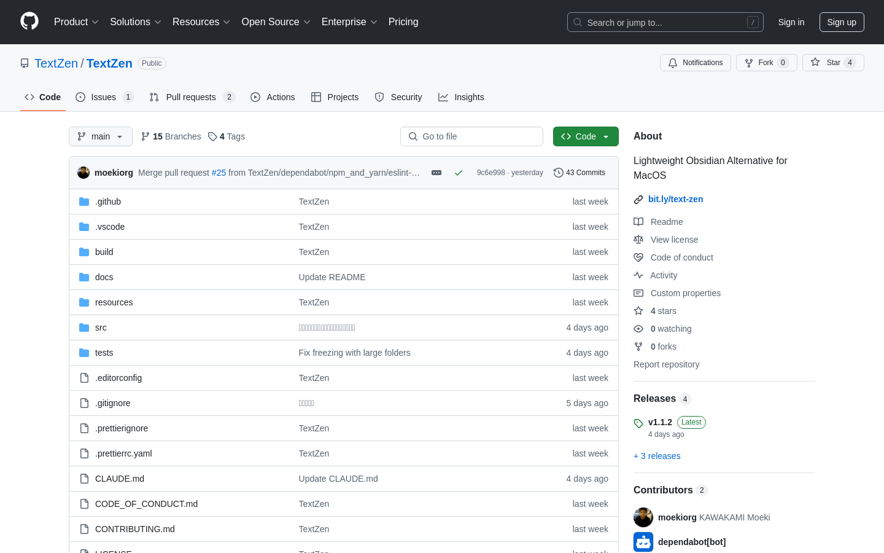The height and width of the screenshot is (553, 884).
Task: Open the tests folder
Action: [x=104, y=353]
